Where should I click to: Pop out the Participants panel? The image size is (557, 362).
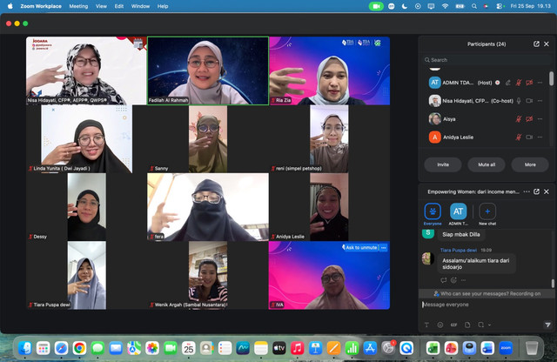[536, 44]
